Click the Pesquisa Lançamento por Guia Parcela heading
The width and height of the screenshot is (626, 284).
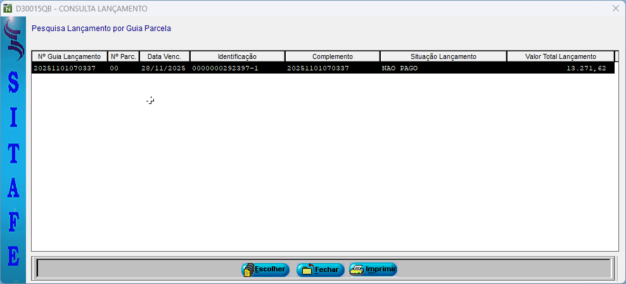coord(101,29)
